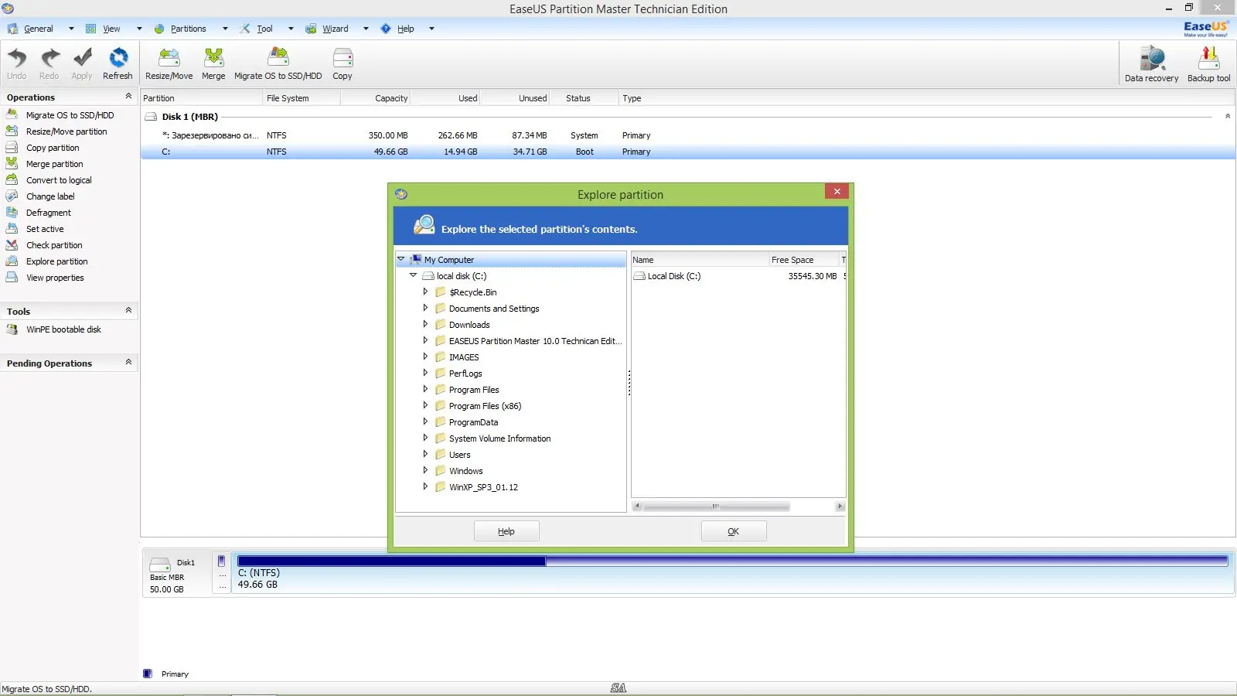
Task: Select System Volume Information folder
Action: click(499, 438)
